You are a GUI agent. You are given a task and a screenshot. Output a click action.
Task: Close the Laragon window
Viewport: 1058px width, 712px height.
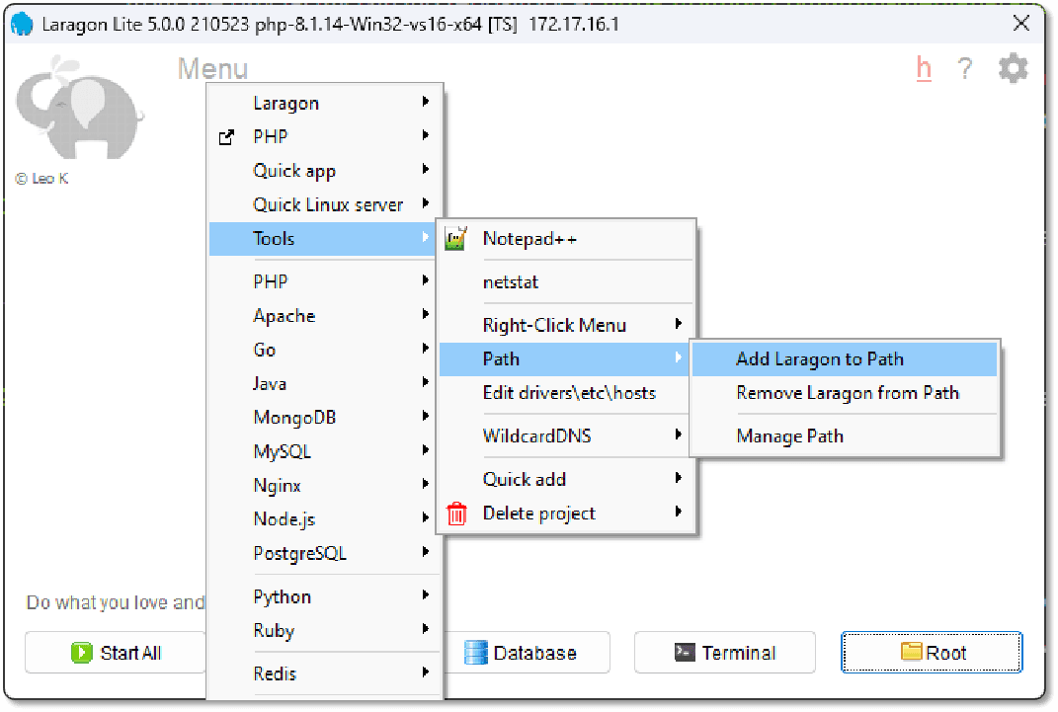1020,24
